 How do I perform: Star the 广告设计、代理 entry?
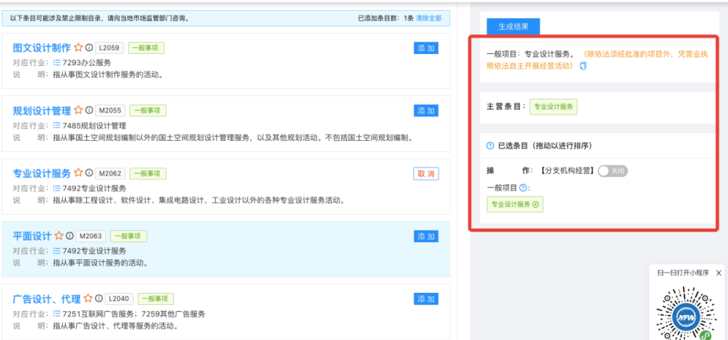[x=88, y=298]
